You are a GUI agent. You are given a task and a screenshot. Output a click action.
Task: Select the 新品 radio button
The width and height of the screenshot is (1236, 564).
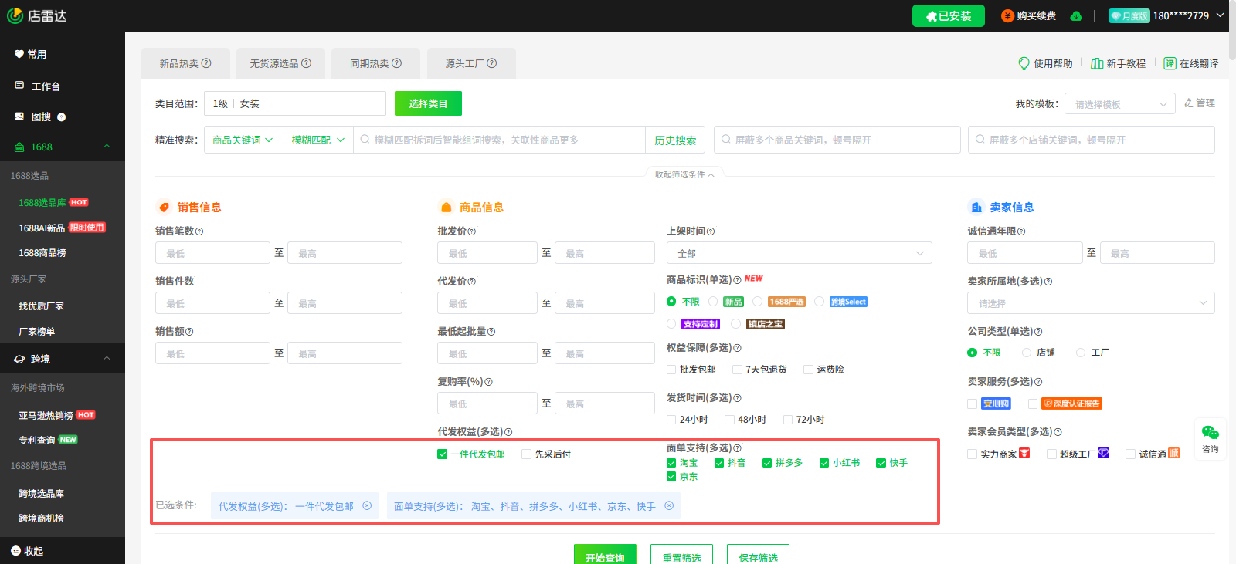(x=713, y=302)
